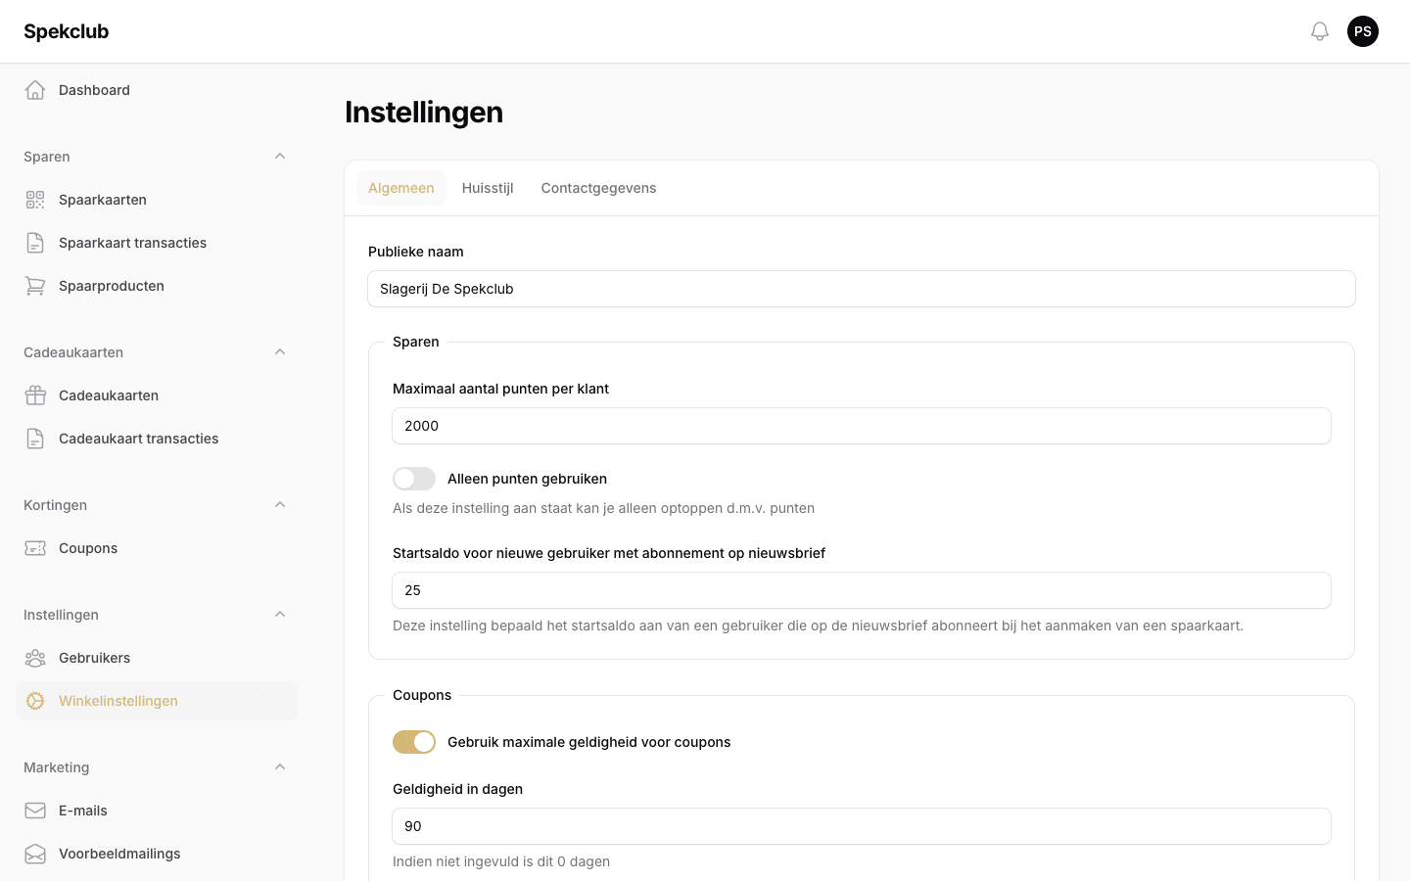Image resolution: width=1410 pixels, height=881 pixels.
Task: Collapse the Sparen sidebar section
Action: pyautogui.click(x=280, y=157)
